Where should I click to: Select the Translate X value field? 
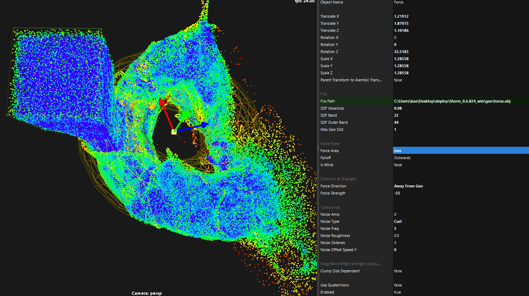pos(401,16)
